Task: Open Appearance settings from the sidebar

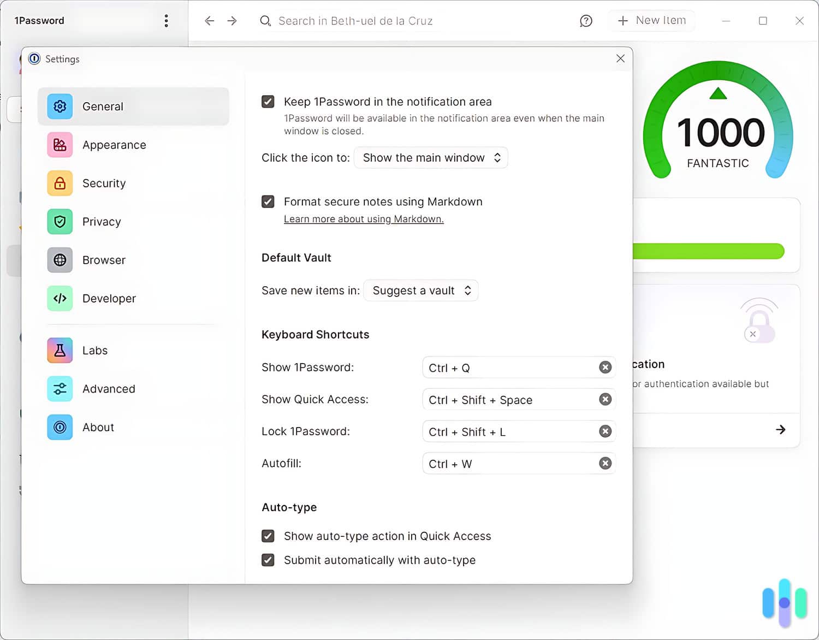Action: (60, 145)
